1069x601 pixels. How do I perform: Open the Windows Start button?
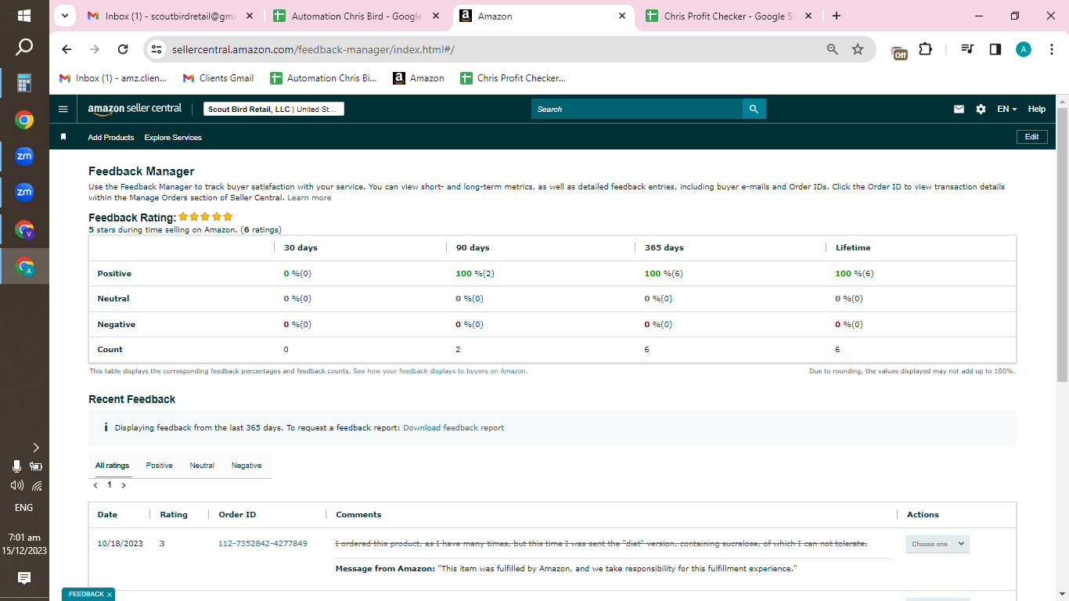[24, 16]
